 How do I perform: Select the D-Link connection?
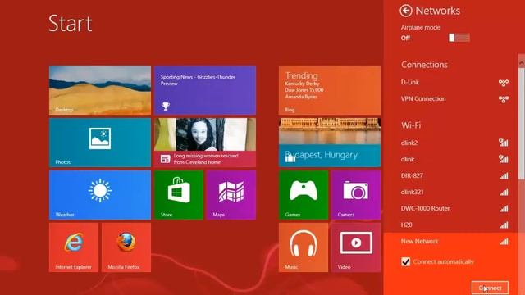pyautogui.click(x=454, y=82)
